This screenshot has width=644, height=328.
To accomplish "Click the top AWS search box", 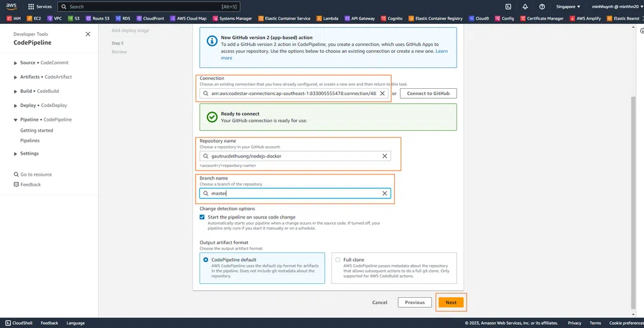I will coord(148,6).
